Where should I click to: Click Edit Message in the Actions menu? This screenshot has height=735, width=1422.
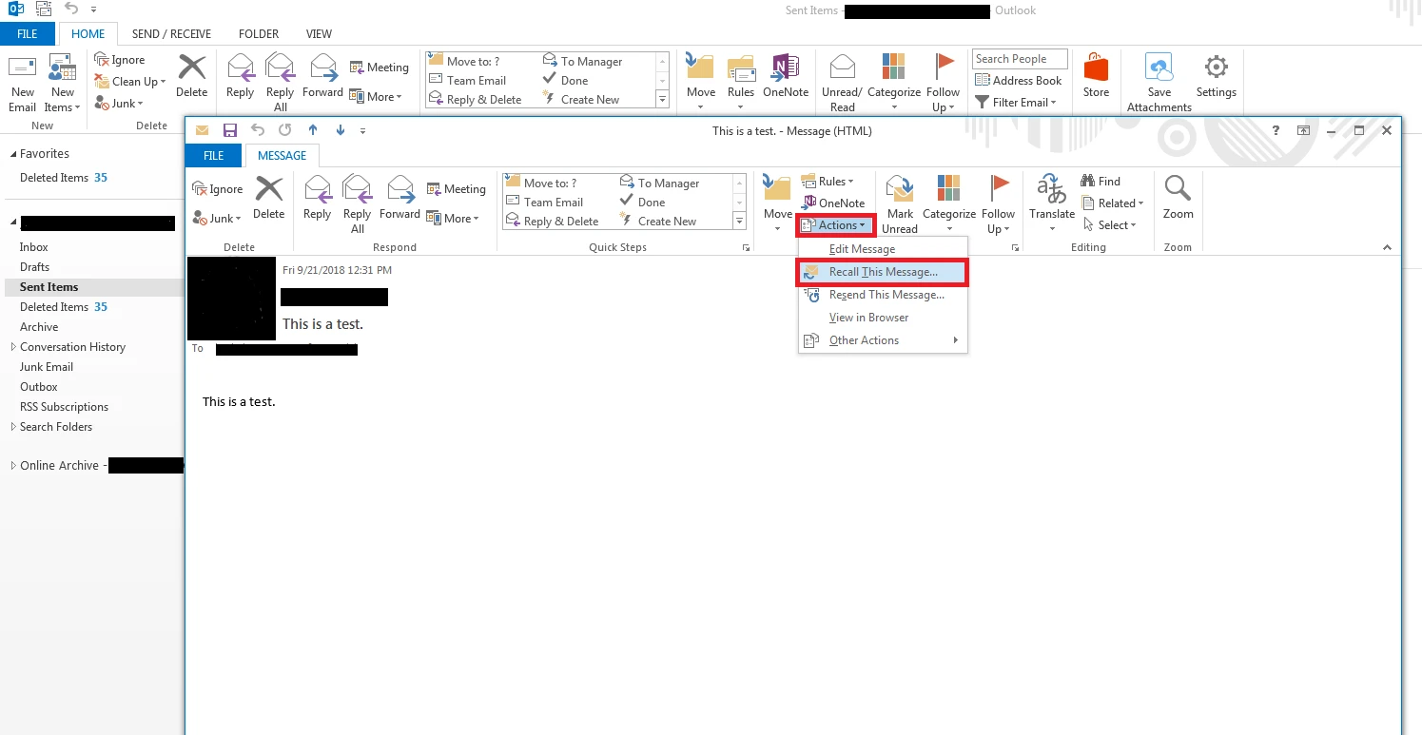coord(861,248)
